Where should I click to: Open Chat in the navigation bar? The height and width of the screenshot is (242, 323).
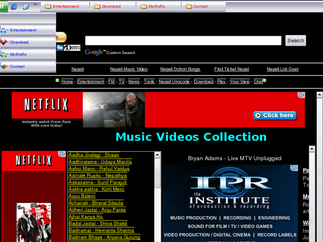point(258,82)
